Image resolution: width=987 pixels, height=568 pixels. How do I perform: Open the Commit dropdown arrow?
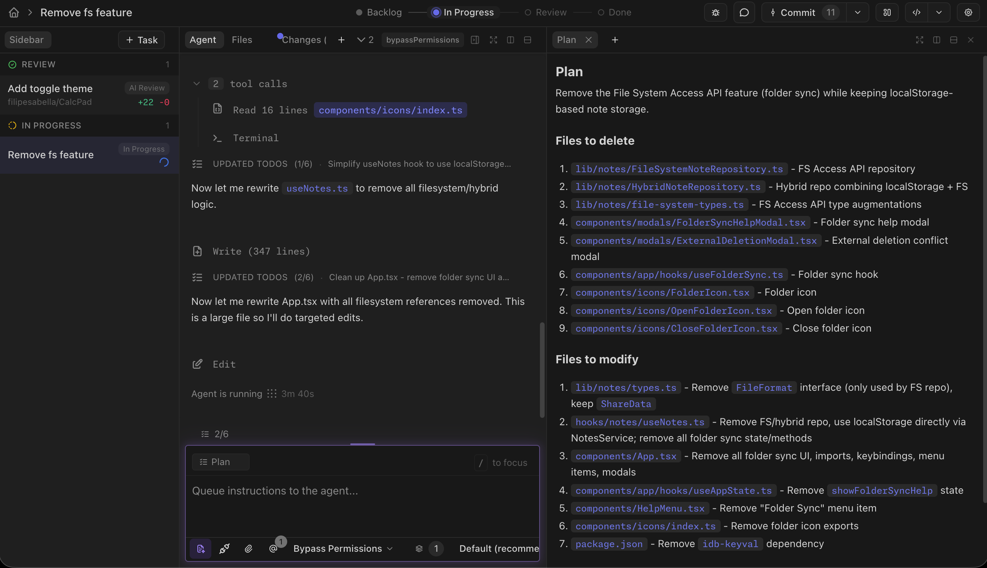[x=857, y=12]
